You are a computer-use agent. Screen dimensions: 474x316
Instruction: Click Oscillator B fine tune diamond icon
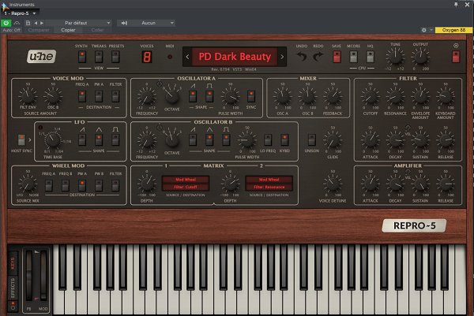coord(160,128)
